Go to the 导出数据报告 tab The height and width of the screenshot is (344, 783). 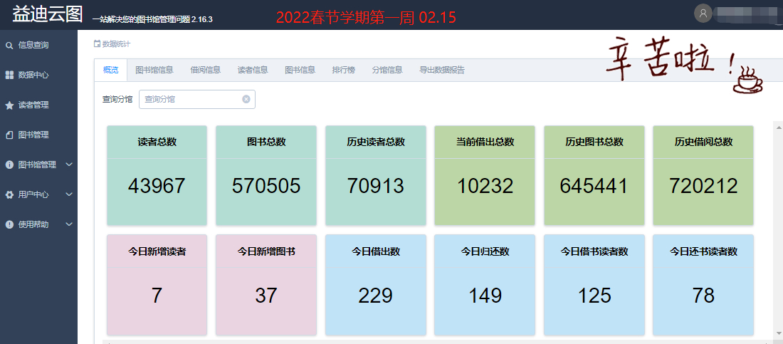[x=442, y=70]
